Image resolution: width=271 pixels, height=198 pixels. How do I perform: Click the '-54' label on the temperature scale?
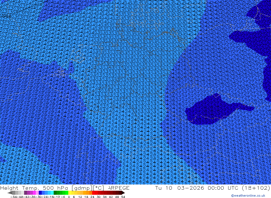click(14, 197)
